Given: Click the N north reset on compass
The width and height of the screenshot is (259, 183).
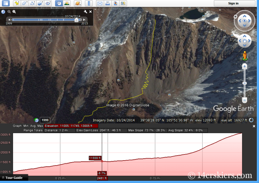Looking at the screenshot, I should (236, 17).
